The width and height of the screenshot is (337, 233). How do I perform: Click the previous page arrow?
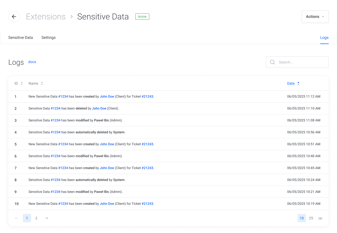point(17,218)
